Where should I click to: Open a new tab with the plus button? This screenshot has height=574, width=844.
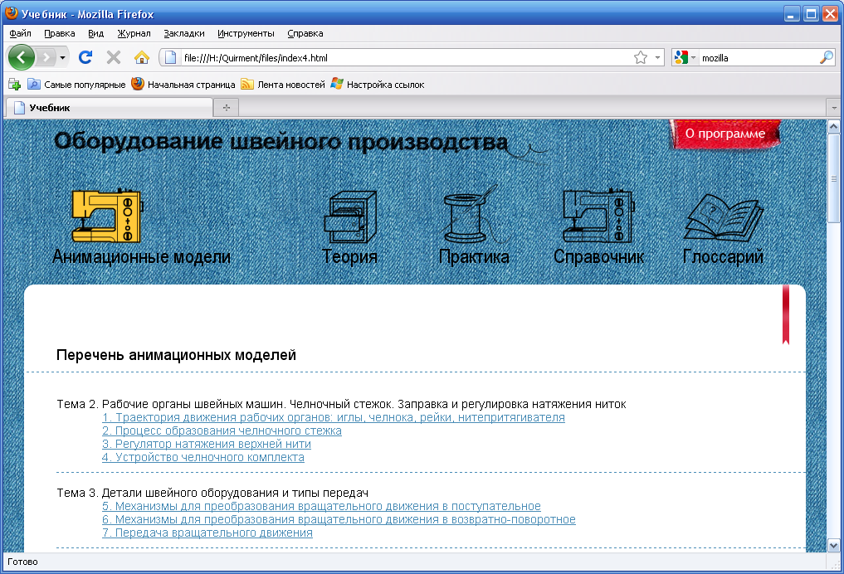pyautogui.click(x=226, y=108)
